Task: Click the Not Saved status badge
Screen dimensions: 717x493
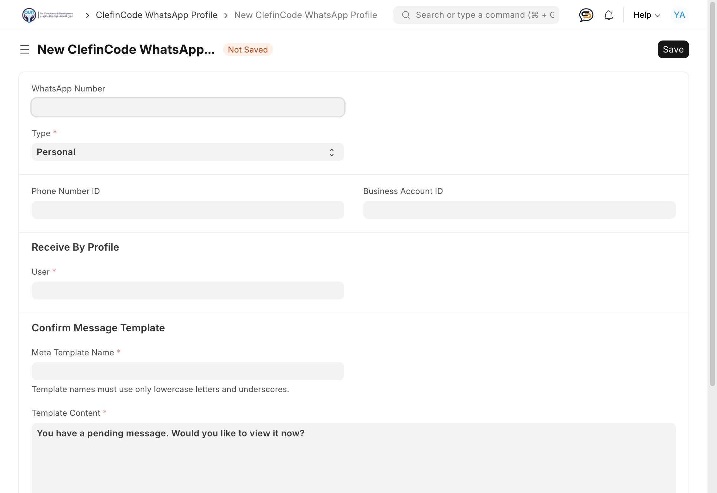Action: [x=247, y=50]
